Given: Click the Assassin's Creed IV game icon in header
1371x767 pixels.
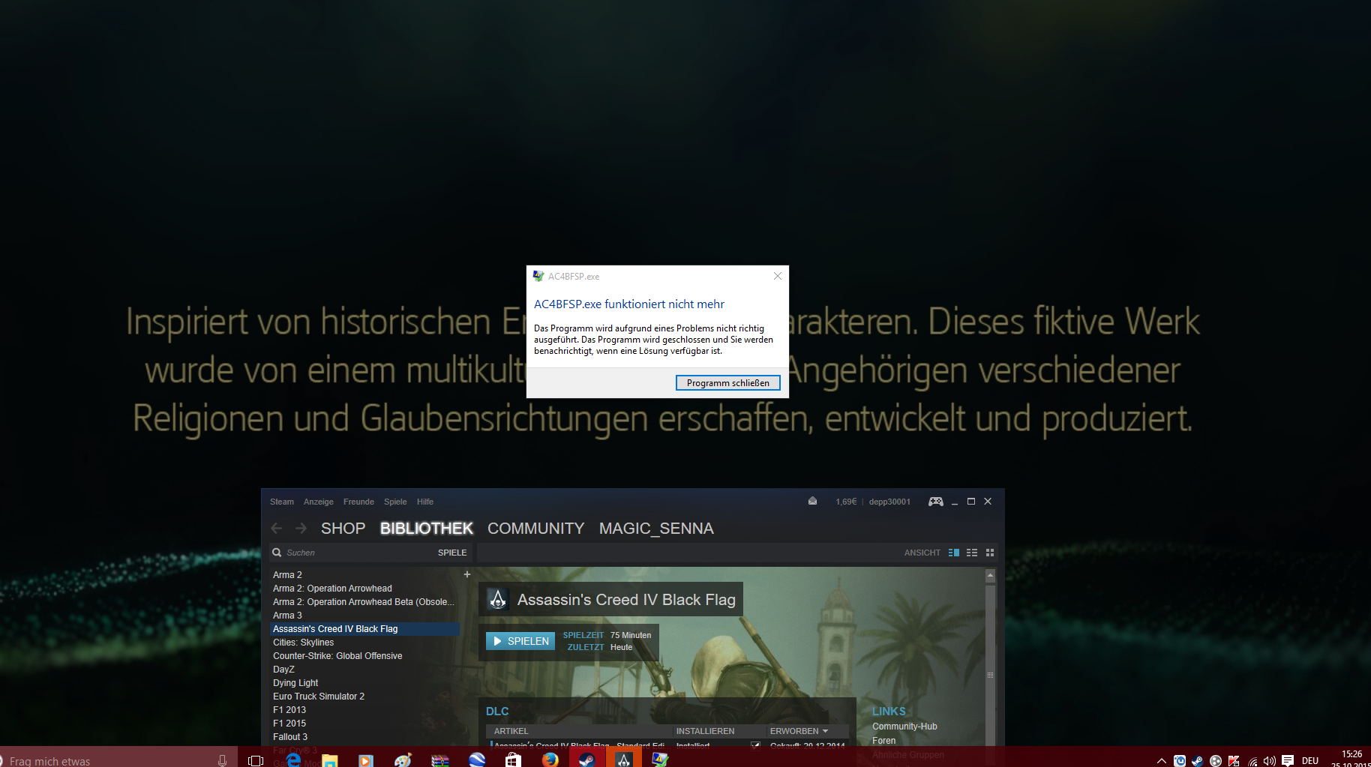Looking at the screenshot, I should point(497,599).
